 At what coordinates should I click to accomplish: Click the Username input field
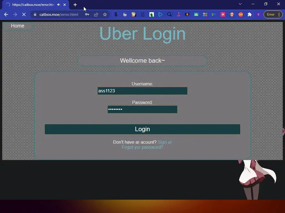pos(142,91)
